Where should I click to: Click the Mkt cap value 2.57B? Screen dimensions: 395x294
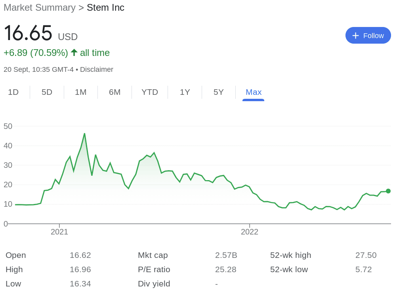pos(226,255)
